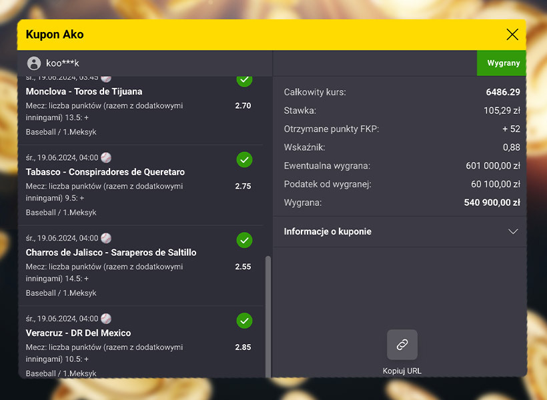The width and height of the screenshot is (547, 400).
Task: Click the total odds value 6486.29
Action: coord(503,92)
